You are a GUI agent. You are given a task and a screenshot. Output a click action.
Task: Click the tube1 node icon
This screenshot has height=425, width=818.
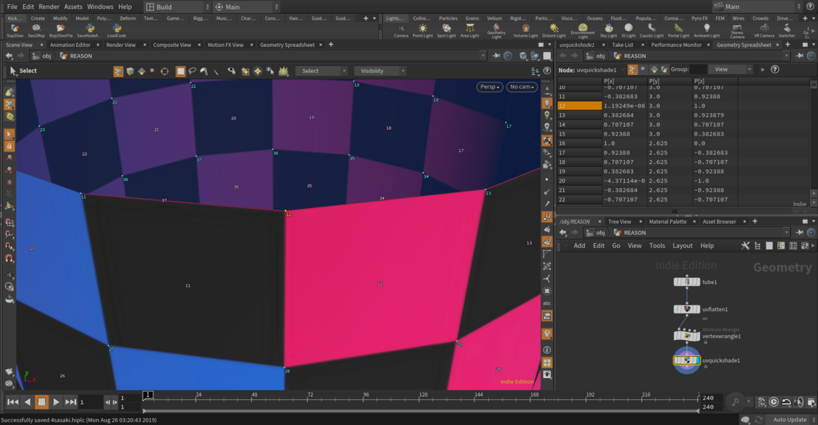[x=687, y=282]
